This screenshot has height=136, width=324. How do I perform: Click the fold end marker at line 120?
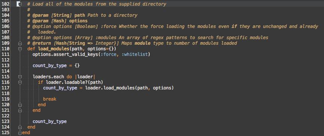pyautogui.click(x=20, y=105)
